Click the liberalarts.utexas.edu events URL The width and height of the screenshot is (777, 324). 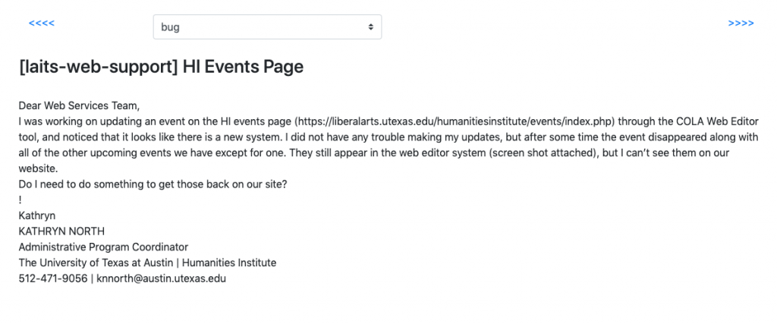point(454,121)
